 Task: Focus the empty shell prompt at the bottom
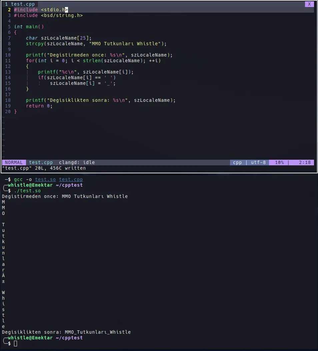coord(15,343)
